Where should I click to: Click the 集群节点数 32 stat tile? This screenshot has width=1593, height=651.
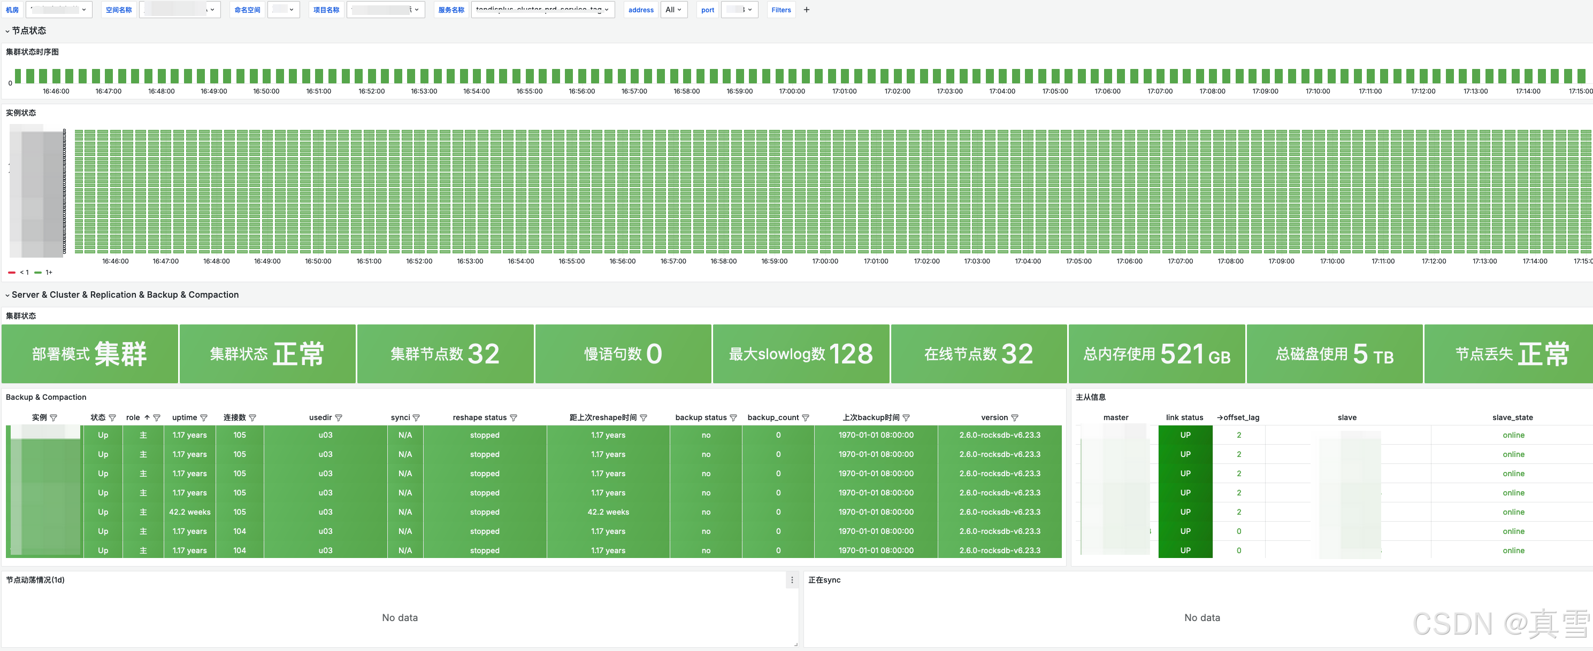coord(445,354)
